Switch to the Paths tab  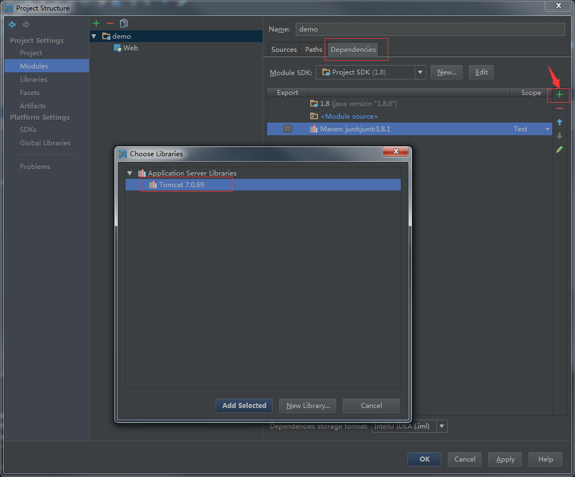click(313, 50)
